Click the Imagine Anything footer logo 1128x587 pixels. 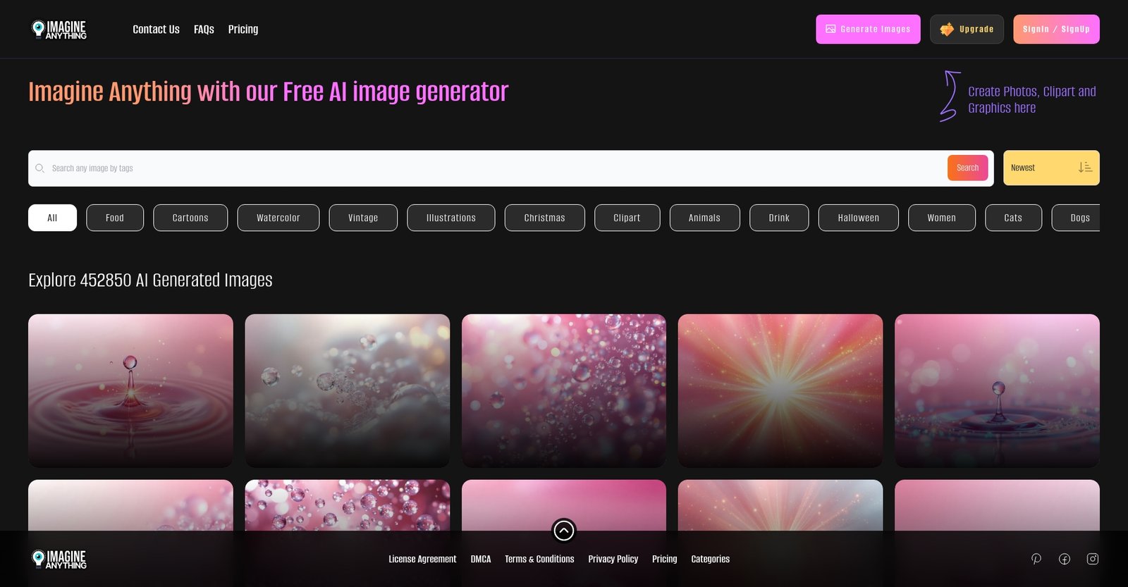pyautogui.click(x=59, y=560)
